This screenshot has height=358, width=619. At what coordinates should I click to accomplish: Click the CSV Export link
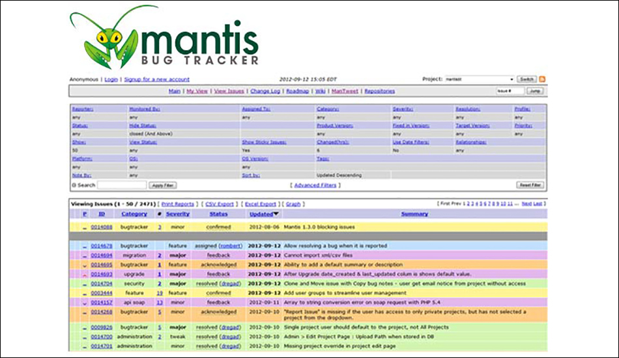pyautogui.click(x=220, y=204)
